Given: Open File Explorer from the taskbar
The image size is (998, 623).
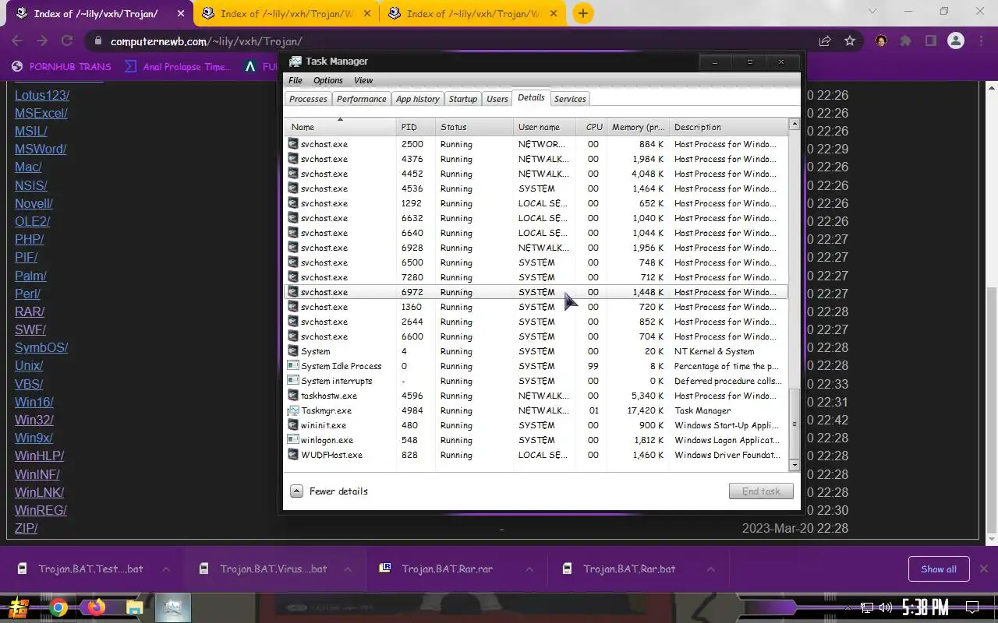Looking at the screenshot, I should [134, 608].
